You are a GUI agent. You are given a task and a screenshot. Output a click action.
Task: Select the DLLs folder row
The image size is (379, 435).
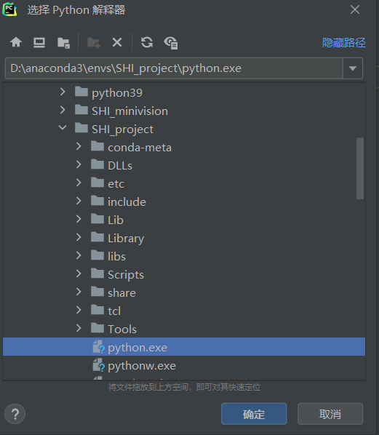(x=184, y=166)
